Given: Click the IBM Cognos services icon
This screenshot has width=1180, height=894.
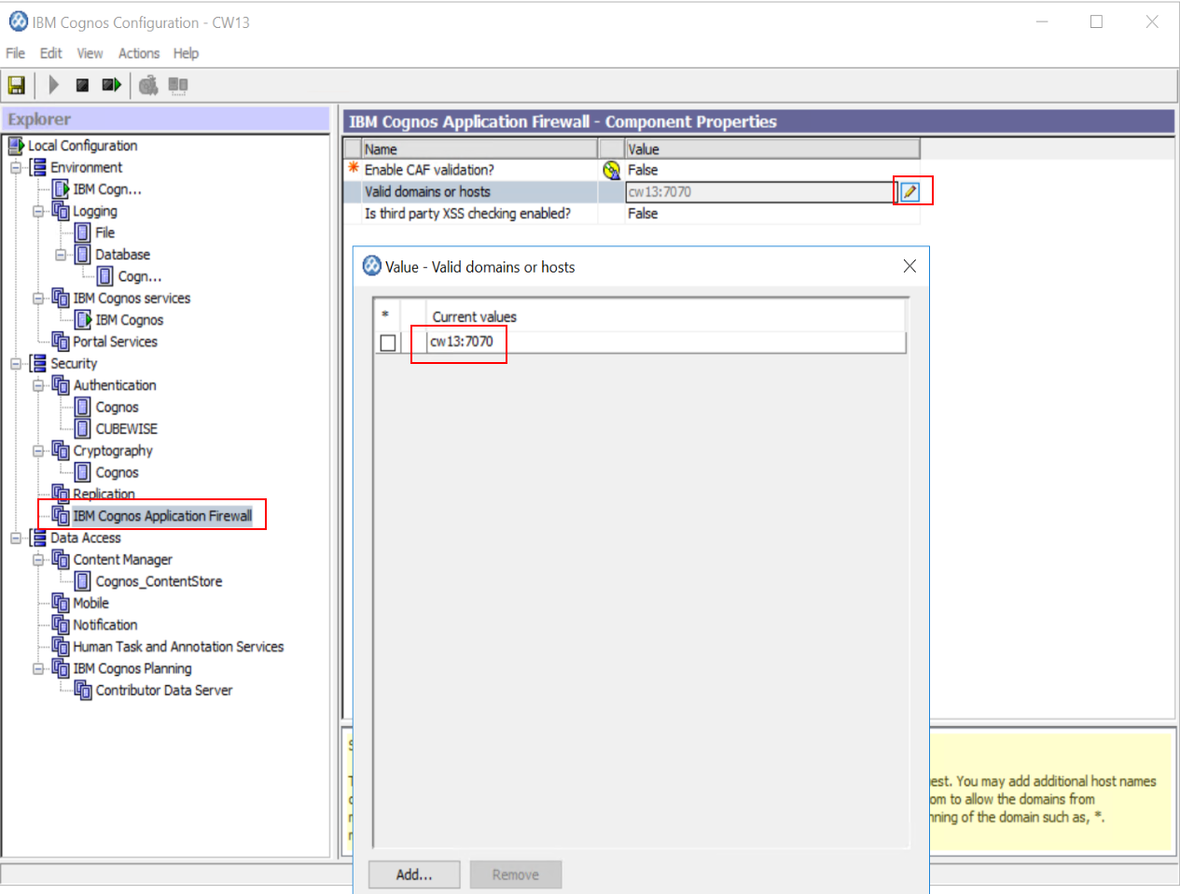Looking at the screenshot, I should pyautogui.click(x=61, y=299).
